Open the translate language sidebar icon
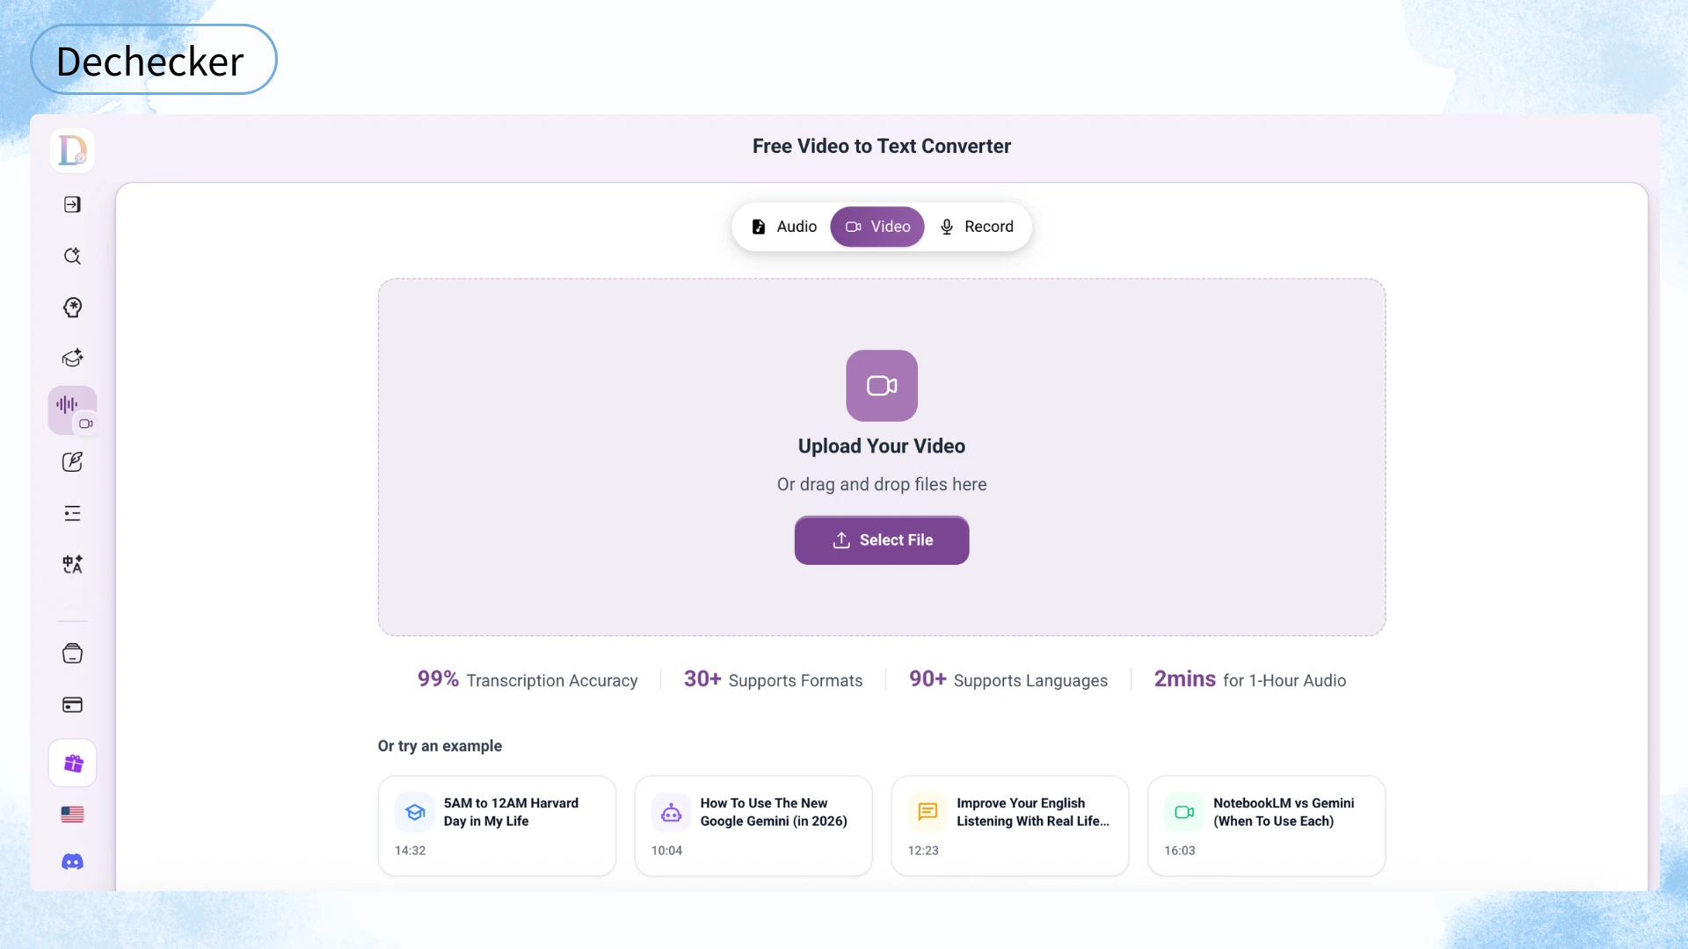The height and width of the screenshot is (949, 1688). pos(73,564)
